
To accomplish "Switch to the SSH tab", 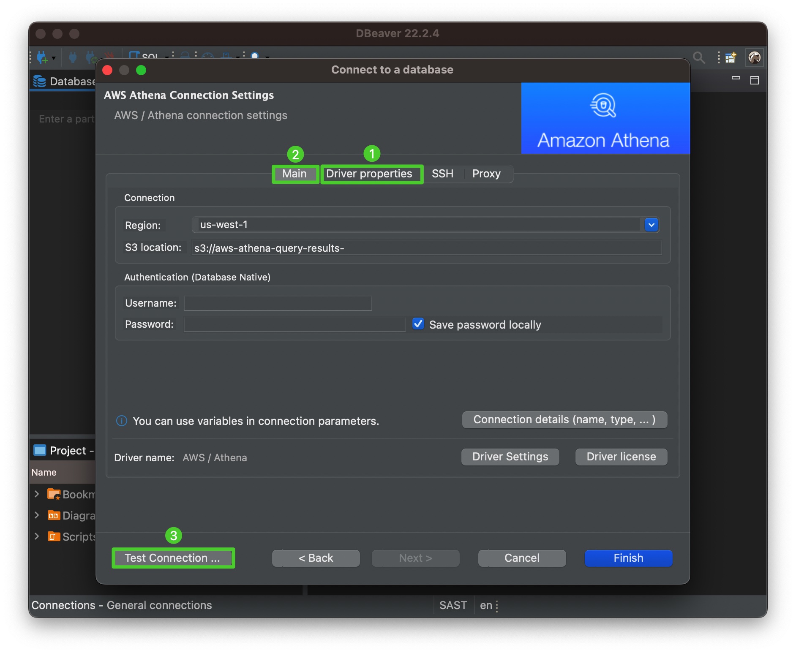I will [x=442, y=174].
